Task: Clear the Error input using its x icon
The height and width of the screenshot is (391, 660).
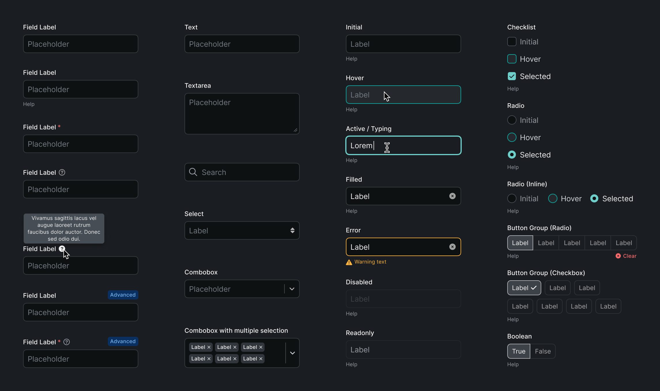Action: pyautogui.click(x=452, y=247)
